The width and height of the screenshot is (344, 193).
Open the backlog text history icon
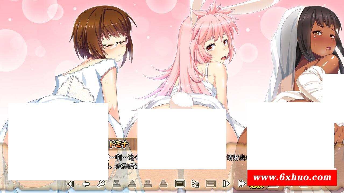coord(180,184)
